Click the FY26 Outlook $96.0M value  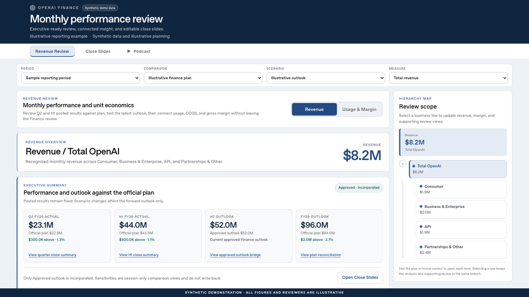(315, 225)
